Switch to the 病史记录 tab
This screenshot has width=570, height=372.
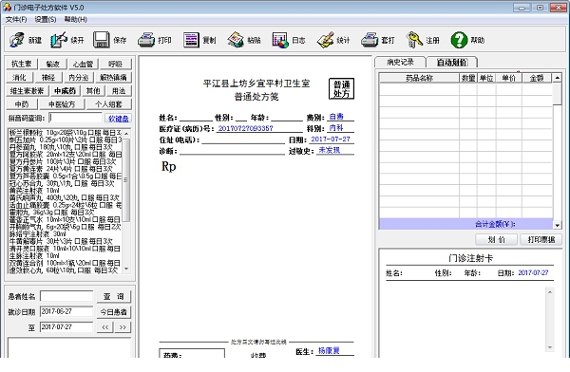(400, 62)
